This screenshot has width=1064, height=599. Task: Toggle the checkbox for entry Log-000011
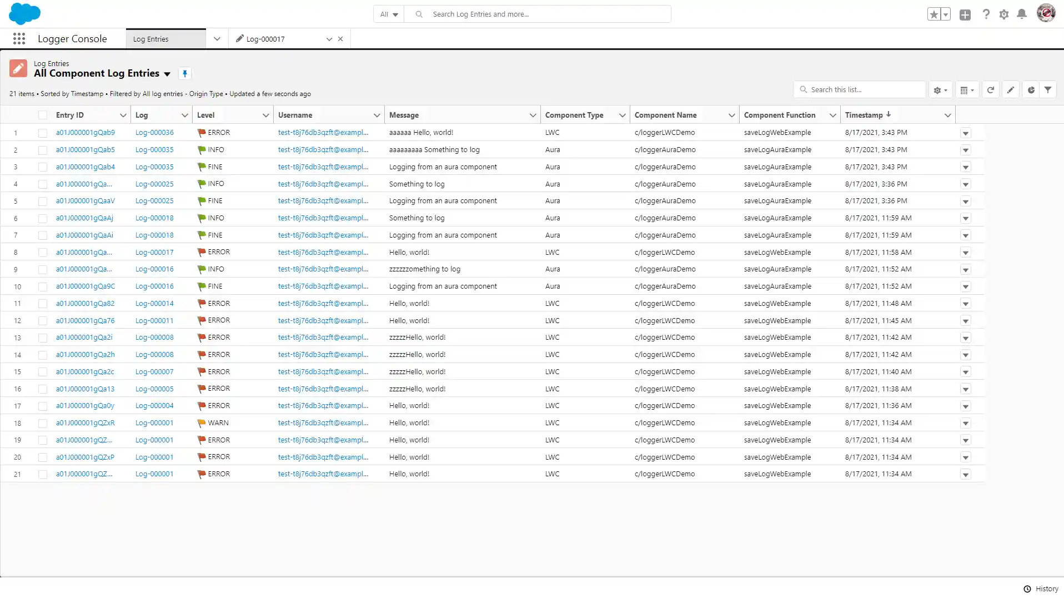[43, 320]
